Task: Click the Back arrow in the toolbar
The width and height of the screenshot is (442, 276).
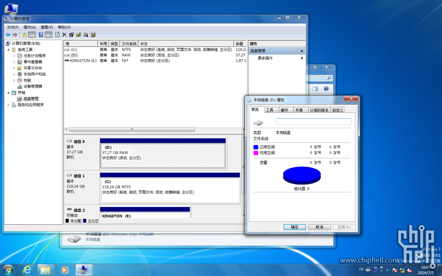Action: point(8,35)
